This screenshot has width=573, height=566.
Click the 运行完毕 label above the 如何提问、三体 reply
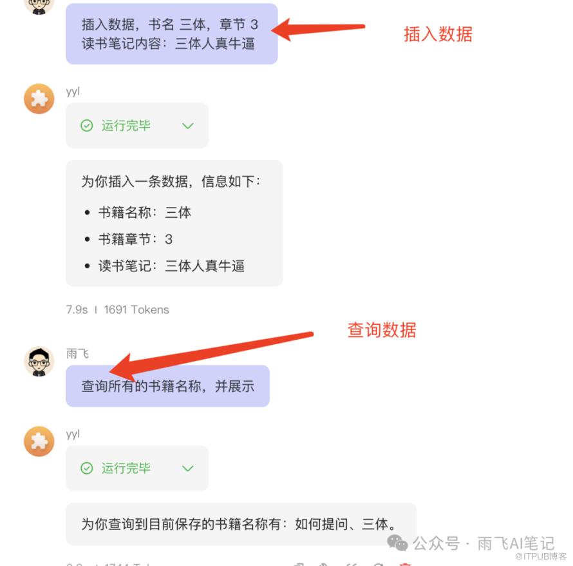click(126, 468)
